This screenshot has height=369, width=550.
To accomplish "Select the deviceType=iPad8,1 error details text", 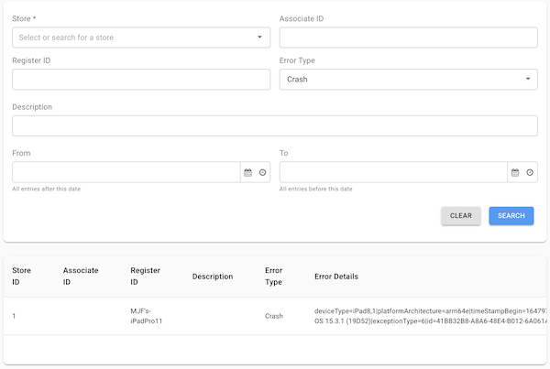I will coord(430,316).
